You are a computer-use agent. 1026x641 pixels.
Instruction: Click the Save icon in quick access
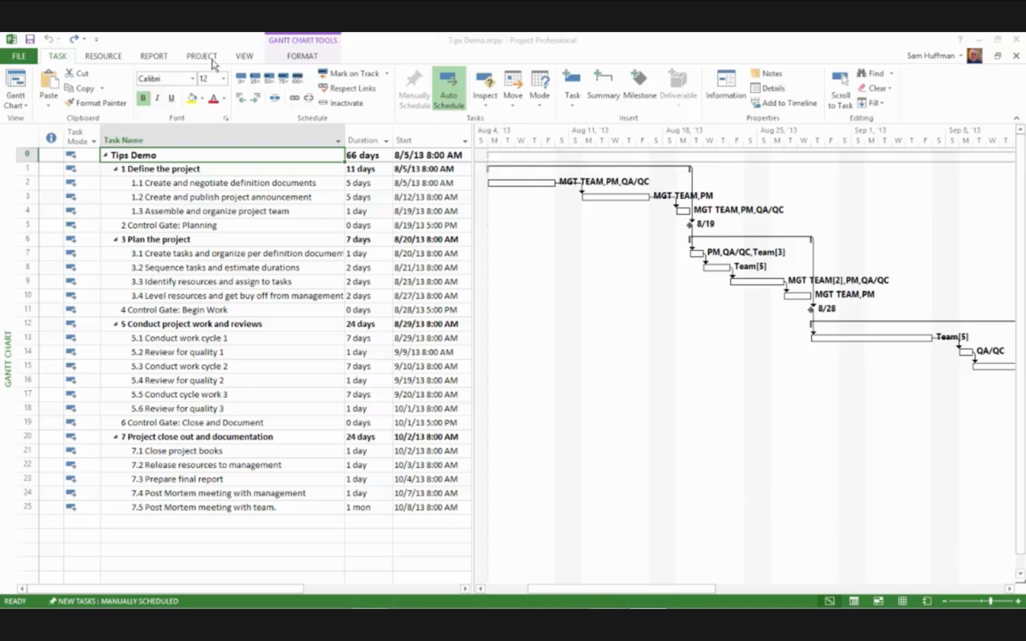tap(30, 39)
